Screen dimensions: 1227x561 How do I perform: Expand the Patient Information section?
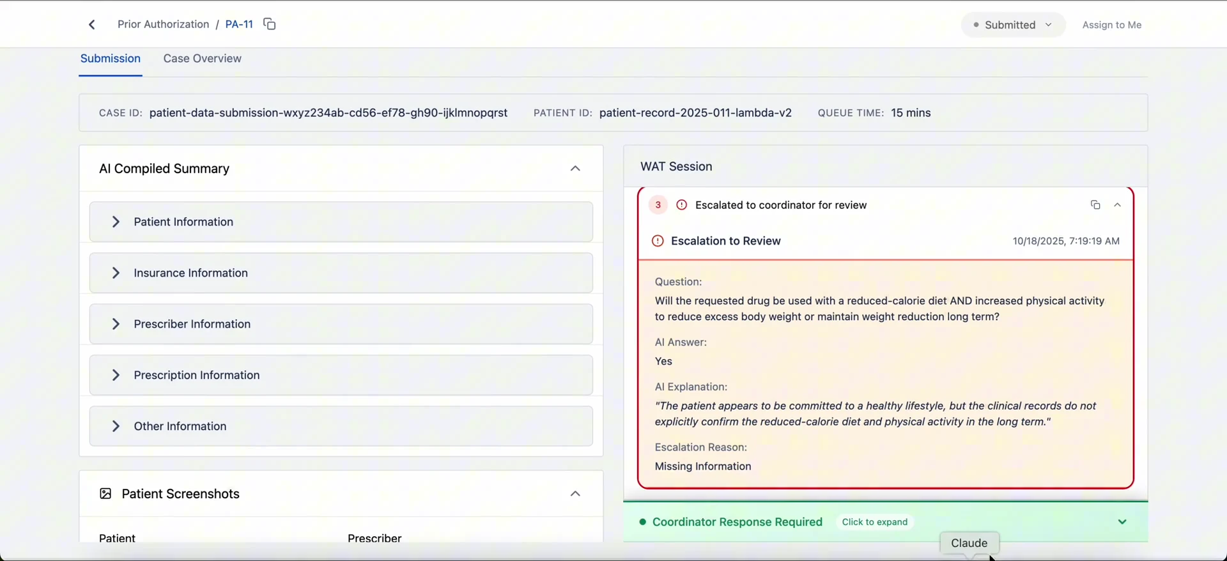click(x=341, y=222)
